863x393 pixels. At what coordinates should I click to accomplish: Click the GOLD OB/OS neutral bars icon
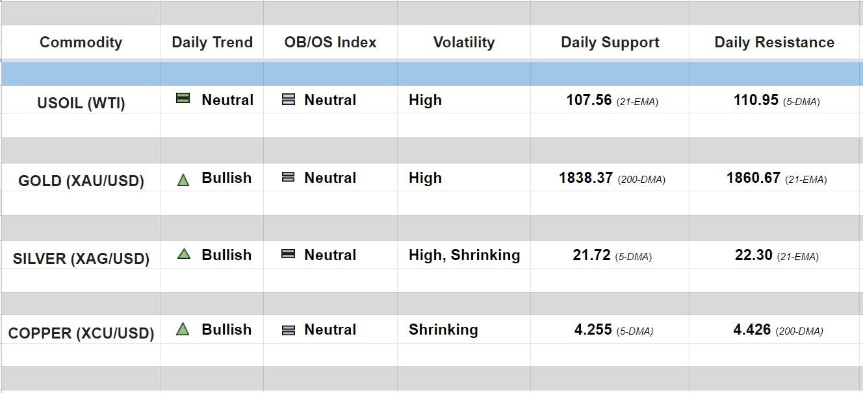pos(289,177)
